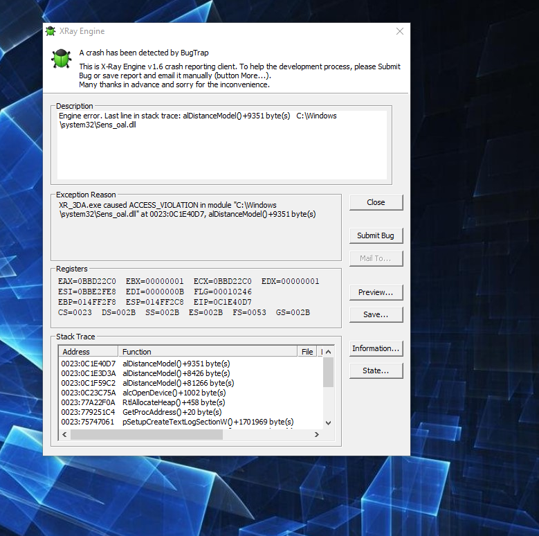Click the horizontal scrollbar thumb in stack trace
The width and height of the screenshot is (539, 536).
click(x=147, y=434)
